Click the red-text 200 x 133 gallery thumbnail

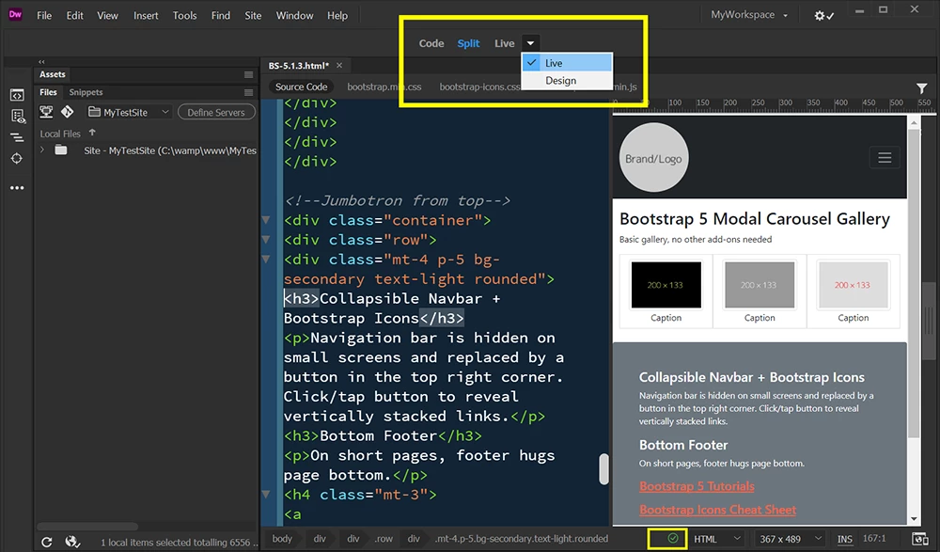pos(853,284)
